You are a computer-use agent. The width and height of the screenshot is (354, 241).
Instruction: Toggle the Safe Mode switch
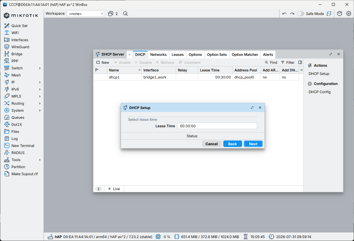[300, 14]
